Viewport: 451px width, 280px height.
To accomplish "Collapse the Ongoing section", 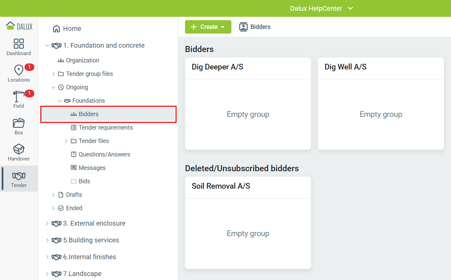I will pyautogui.click(x=53, y=87).
